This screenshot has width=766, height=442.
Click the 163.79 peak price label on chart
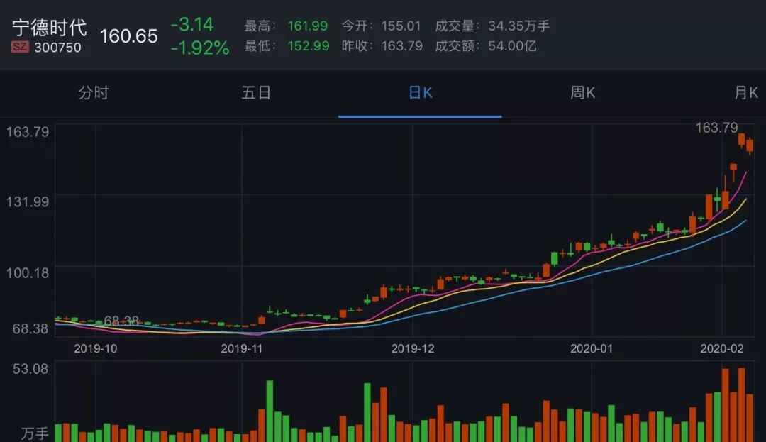point(716,128)
